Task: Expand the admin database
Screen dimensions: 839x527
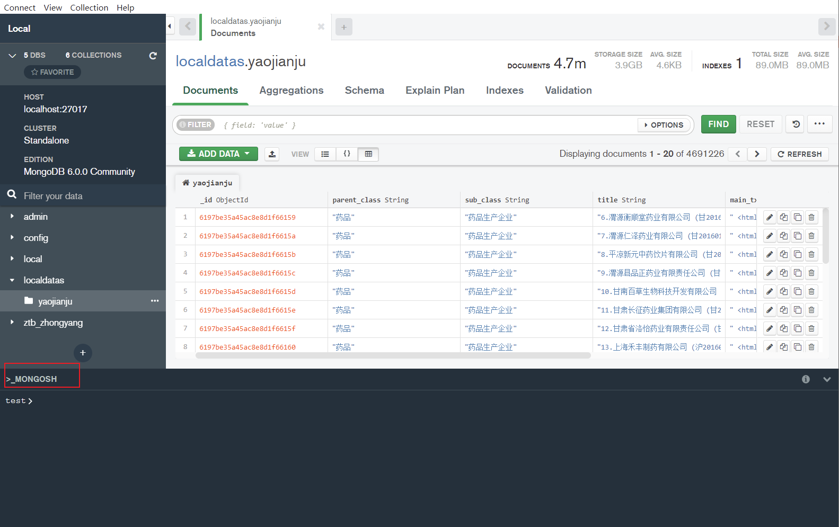Action: coord(12,217)
